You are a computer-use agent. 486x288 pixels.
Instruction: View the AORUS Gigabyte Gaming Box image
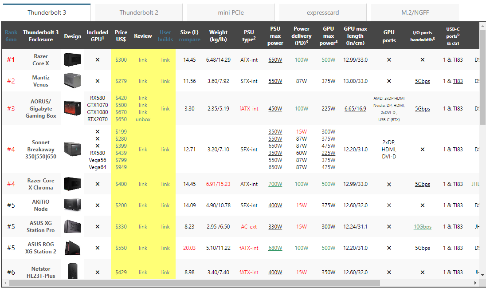(72, 108)
